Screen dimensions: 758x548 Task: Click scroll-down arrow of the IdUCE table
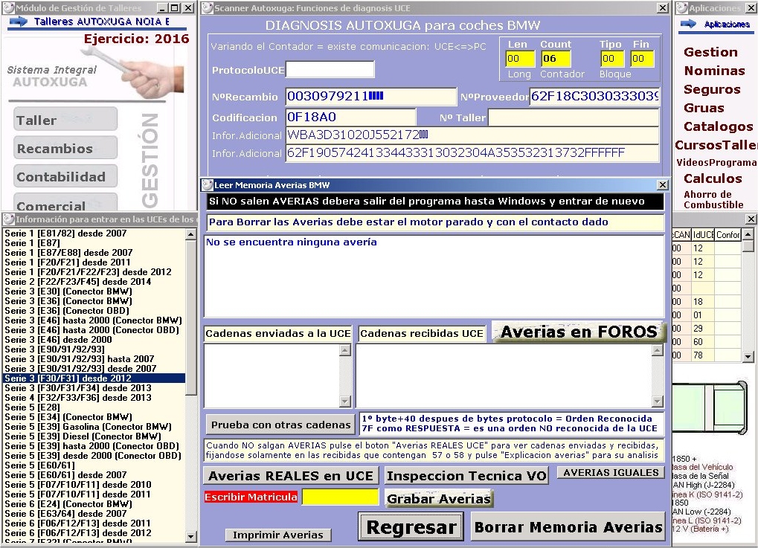748,357
